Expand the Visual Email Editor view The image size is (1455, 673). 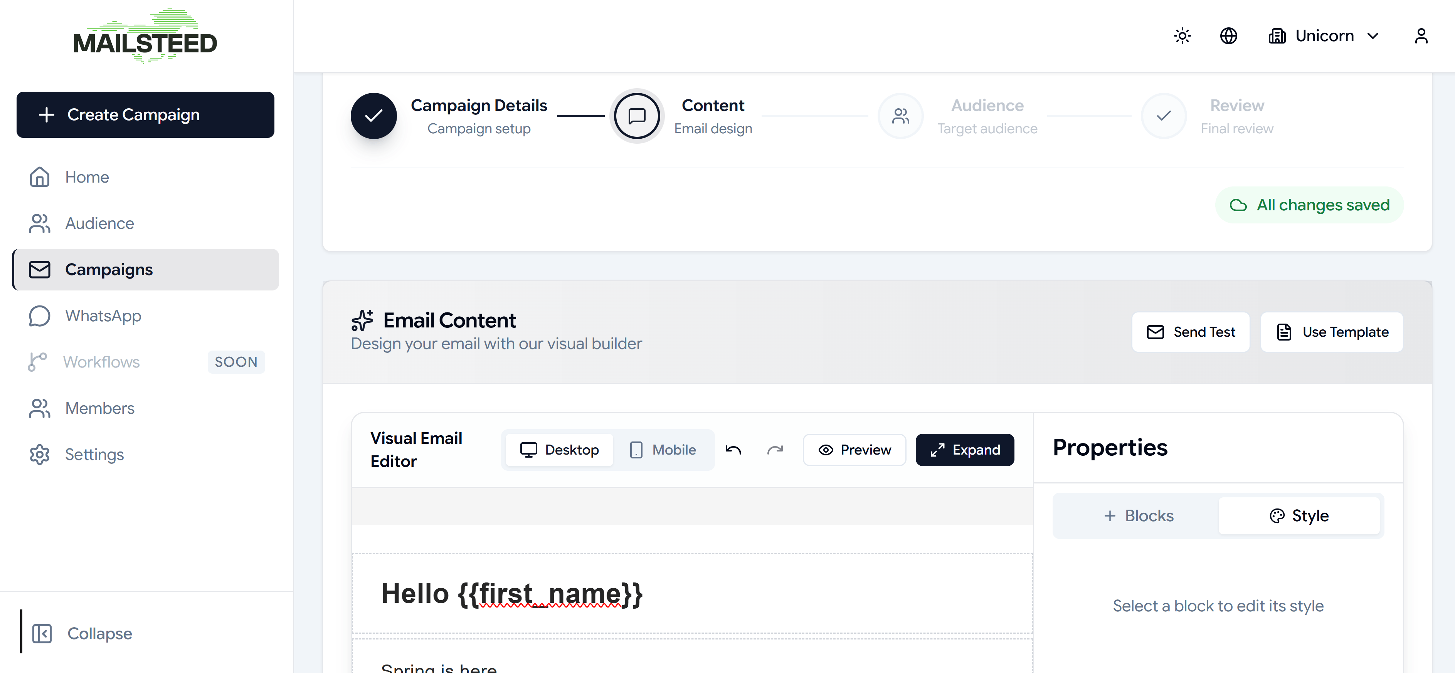(964, 450)
